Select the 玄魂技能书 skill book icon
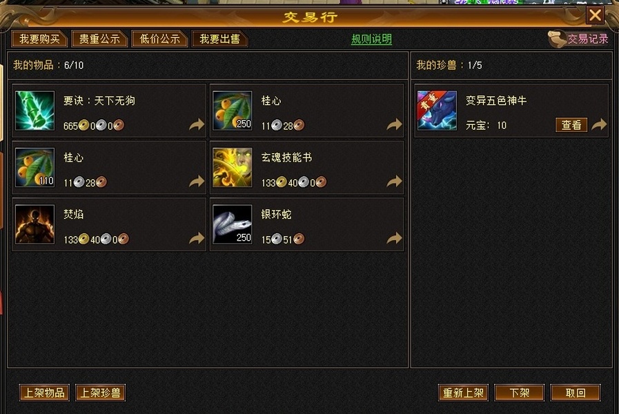619x414 pixels. pyautogui.click(x=232, y=168)
